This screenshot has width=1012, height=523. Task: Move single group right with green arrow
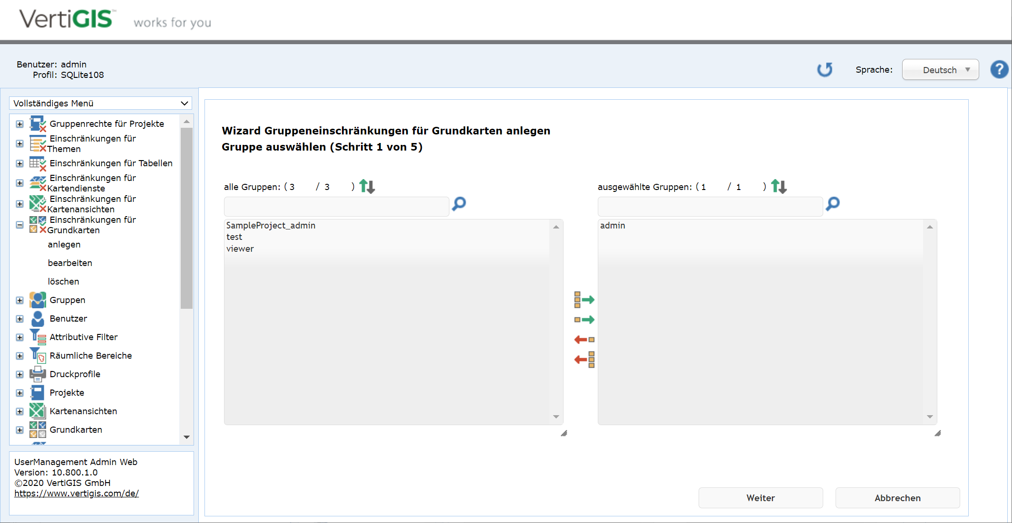pyautogui.click(x=584, y=320)
